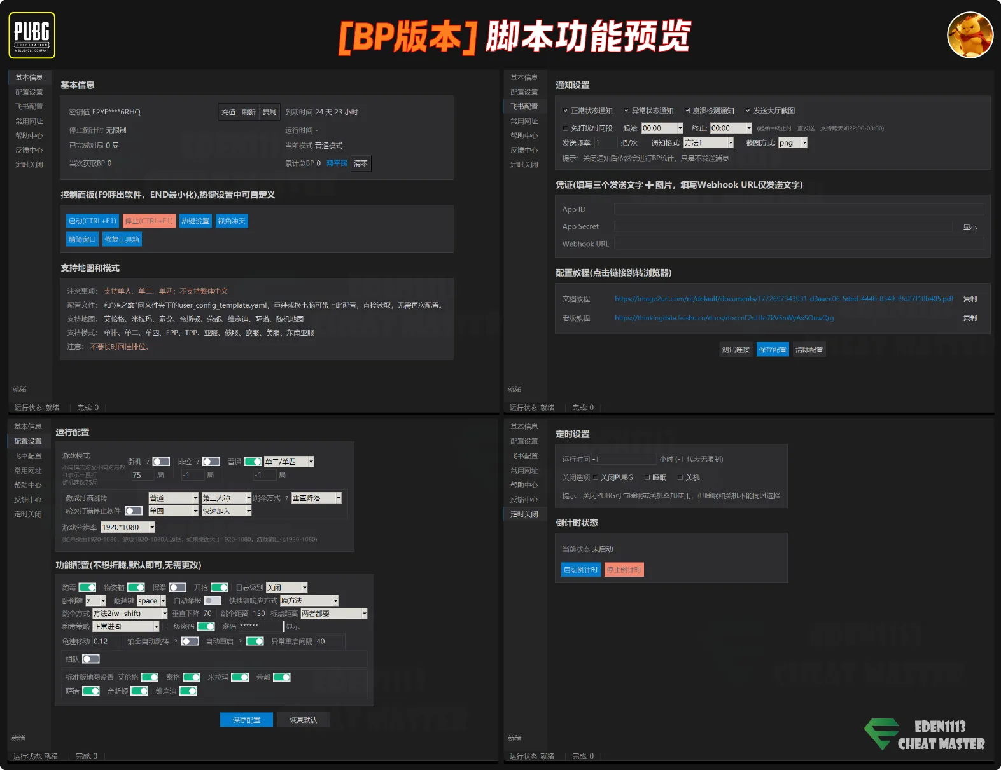Tick the 关闭PUBG checkbox

596,478
